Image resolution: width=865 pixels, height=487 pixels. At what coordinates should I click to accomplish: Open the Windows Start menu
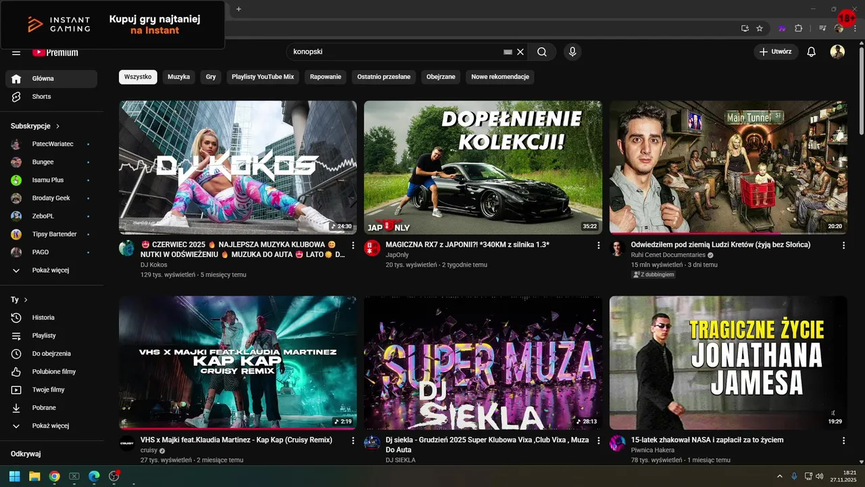pyautogui.click(x=14, y=476)
